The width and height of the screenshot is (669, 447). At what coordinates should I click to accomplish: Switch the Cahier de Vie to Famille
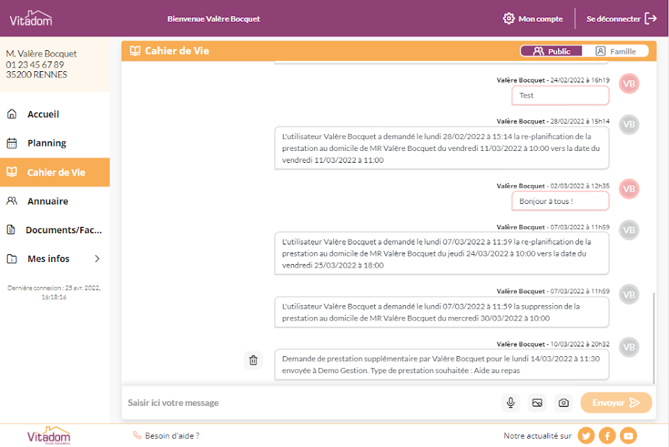coord(615,51)
